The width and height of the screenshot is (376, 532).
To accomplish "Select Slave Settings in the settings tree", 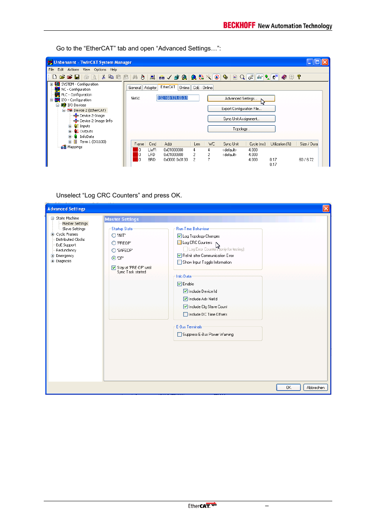I will point(74,229).
